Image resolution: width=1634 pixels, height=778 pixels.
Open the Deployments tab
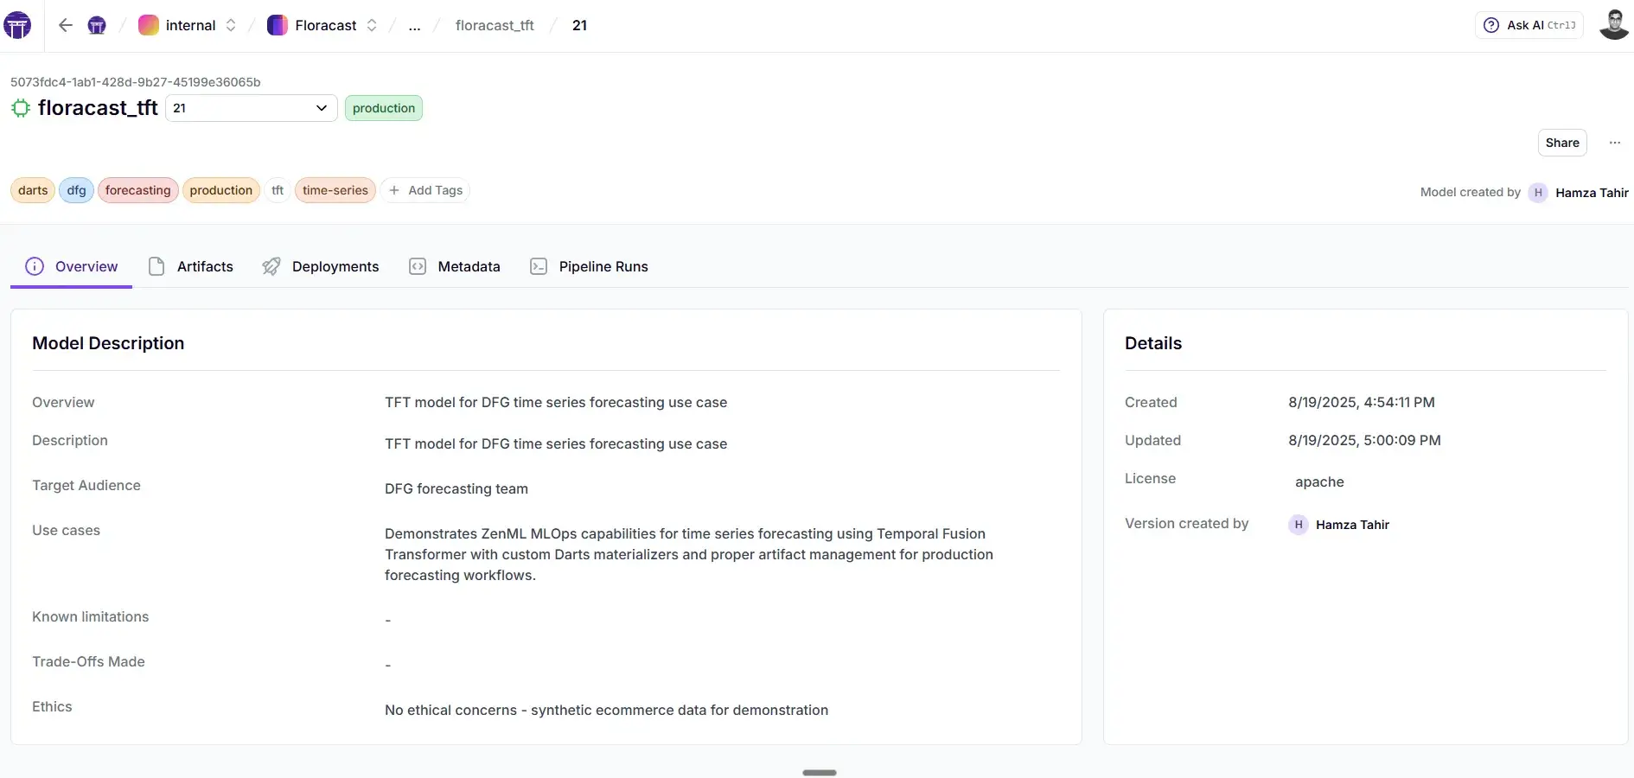(x=321, y=266)
